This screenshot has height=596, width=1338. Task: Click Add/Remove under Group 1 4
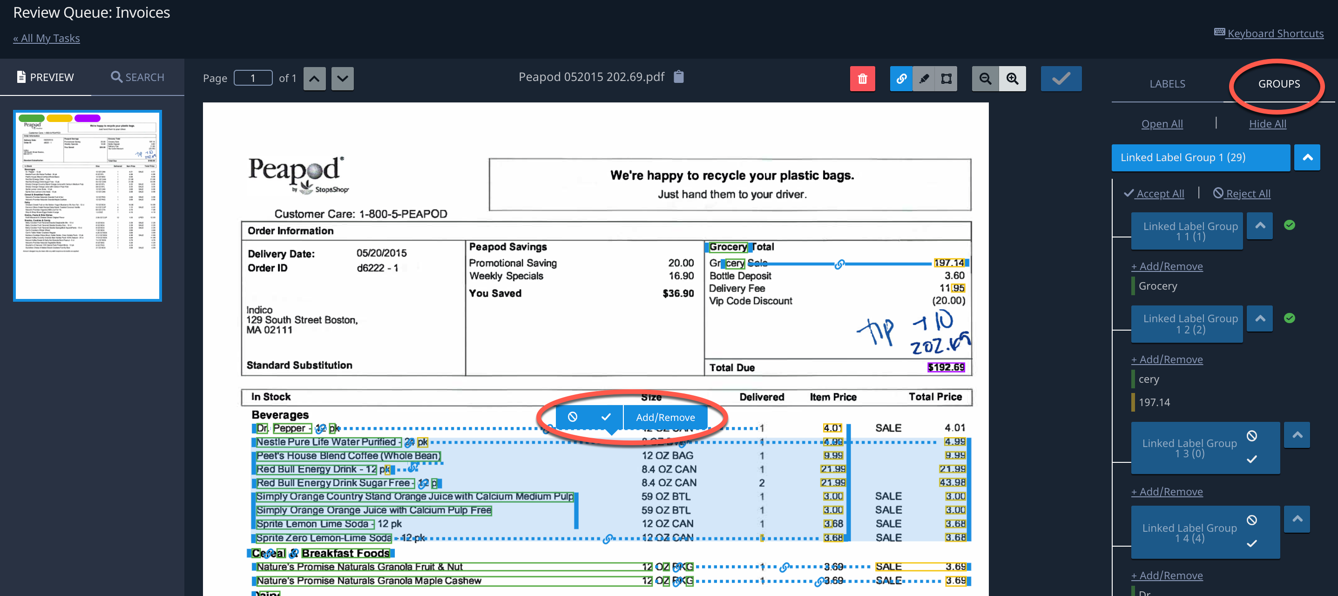pyautogui.click(x=1167, y=575)
